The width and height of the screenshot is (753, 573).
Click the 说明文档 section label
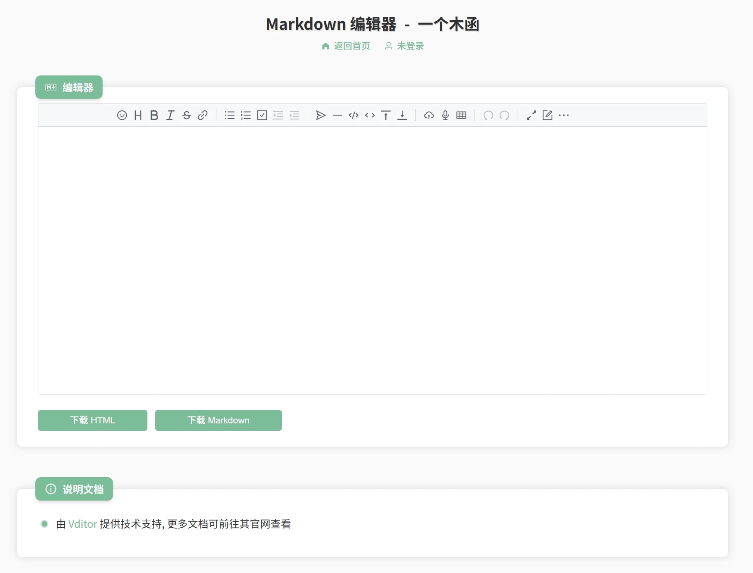click(74, 489)
